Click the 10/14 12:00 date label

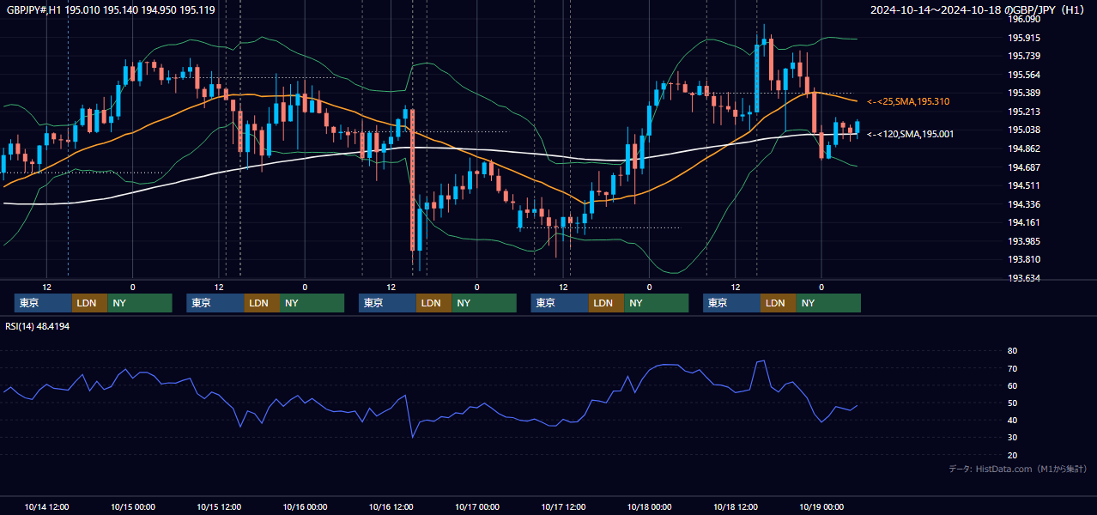(x=46, y=506)
